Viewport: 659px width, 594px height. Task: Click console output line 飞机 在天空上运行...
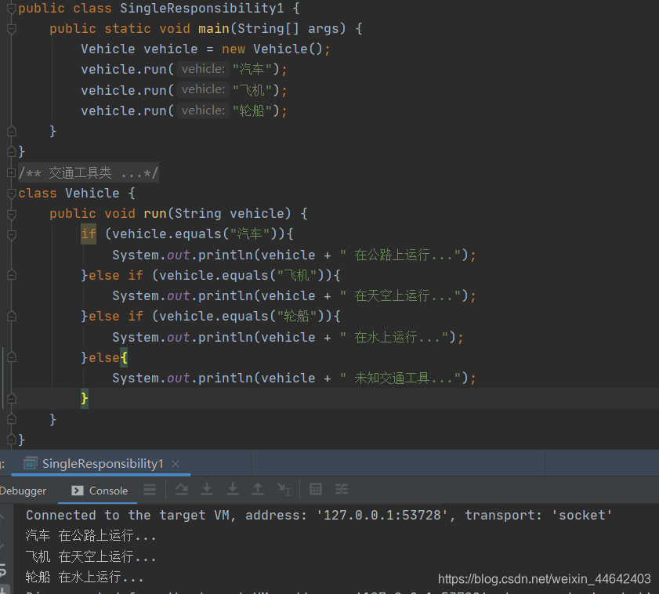pyautogui.click(x=91, y=557)
